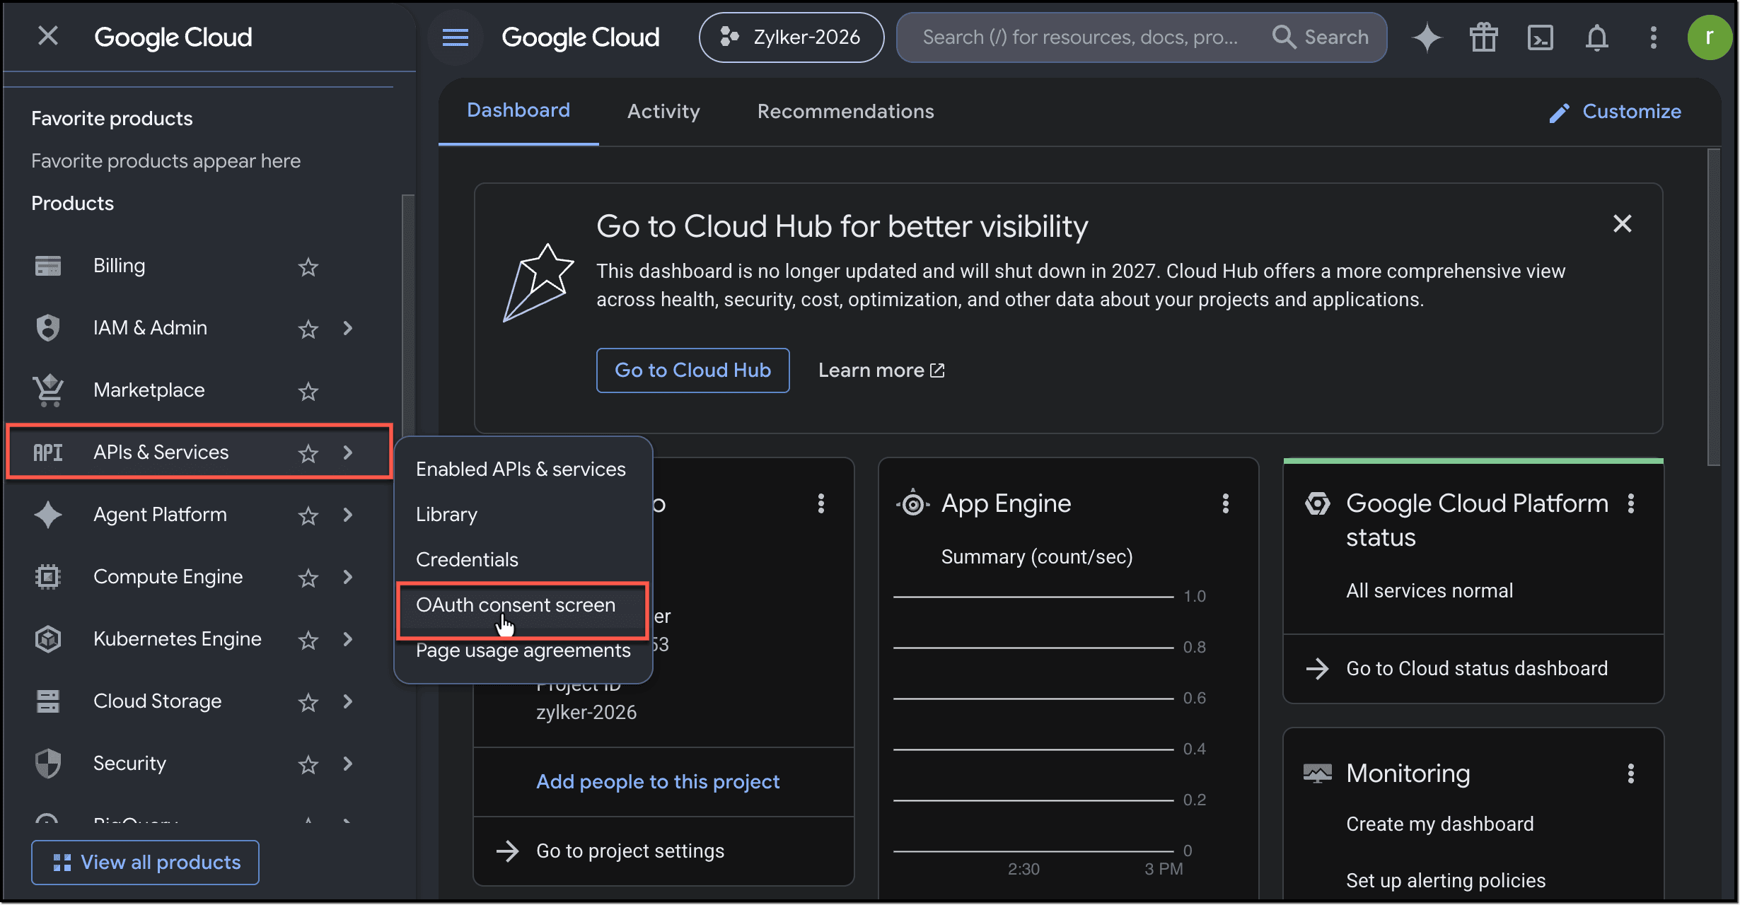Click the App Engine card icon
Image resolution: width=1740 pixels, height=905 pixels.
pyautogui.click(x=912, y=503)
